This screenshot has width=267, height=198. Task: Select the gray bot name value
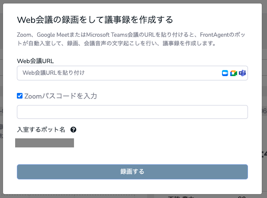(x=45, y=143)
